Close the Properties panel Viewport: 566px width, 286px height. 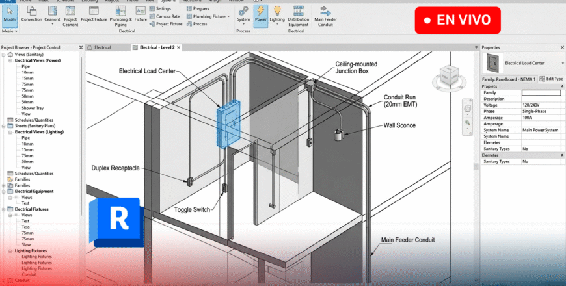pyautogui.click(x=561, y=47)
